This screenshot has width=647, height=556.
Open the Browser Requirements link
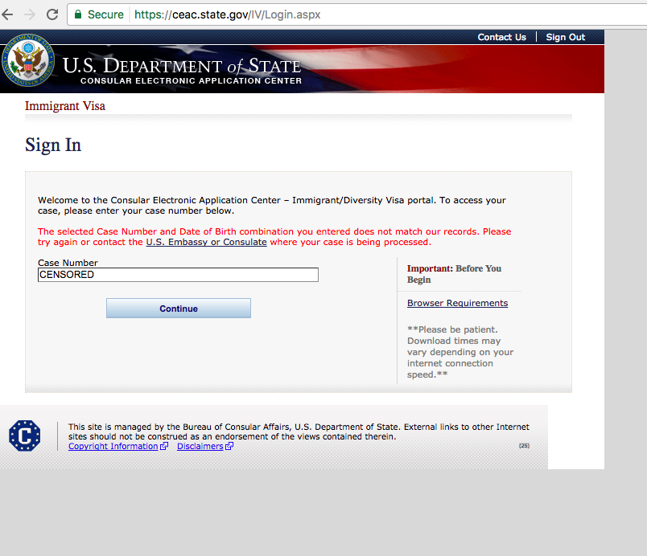pyautogui.click(x=457, y=303)
